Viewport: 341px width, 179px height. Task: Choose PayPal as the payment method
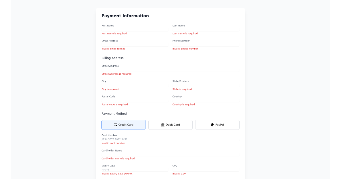(x=217, y=124)
